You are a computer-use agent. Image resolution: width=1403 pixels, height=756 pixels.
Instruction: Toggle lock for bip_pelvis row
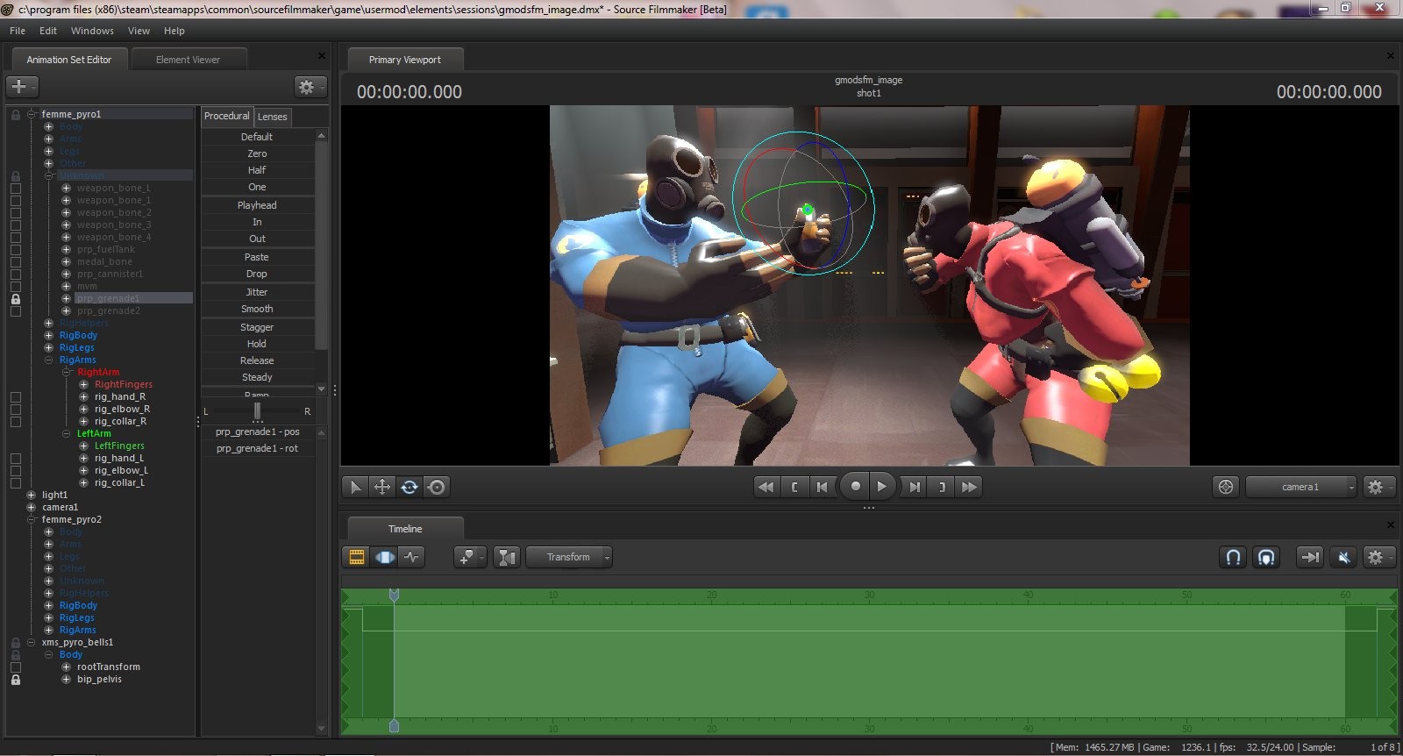[x=15, y=680]
